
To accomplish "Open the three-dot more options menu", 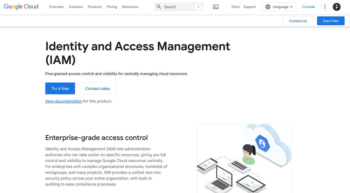I will click(325, 7).
